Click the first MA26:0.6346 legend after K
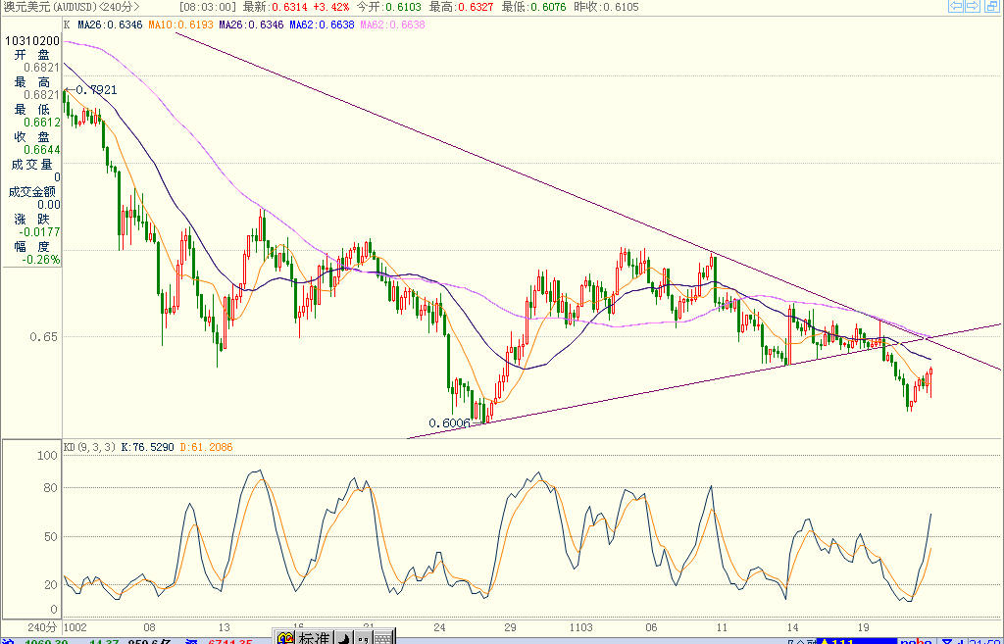Viewport: 1004px width, 644px height. pos(110,25)
